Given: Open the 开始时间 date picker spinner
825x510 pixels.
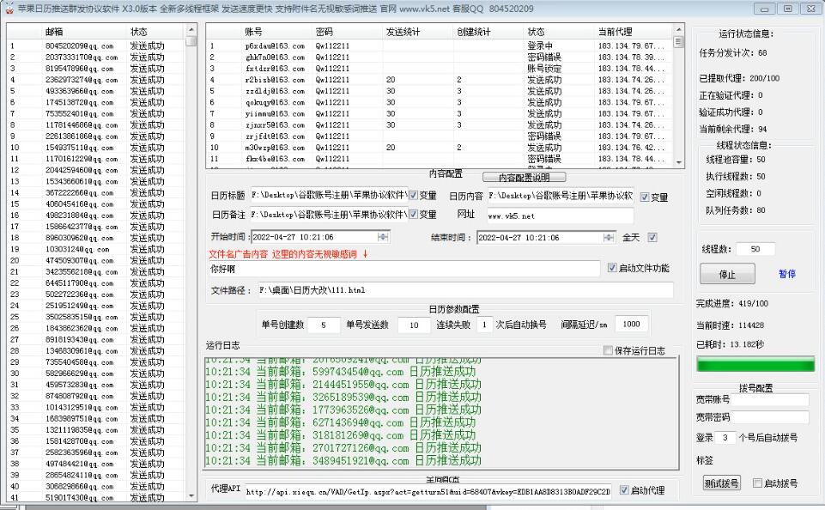Looking at the screenshot, I should pyautogui.click(x=383, y=237).
